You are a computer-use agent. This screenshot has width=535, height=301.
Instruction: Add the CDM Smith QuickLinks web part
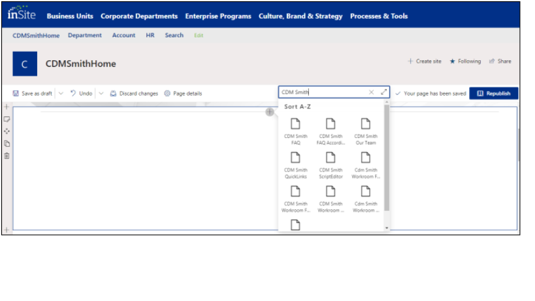[x=295, y=164]
